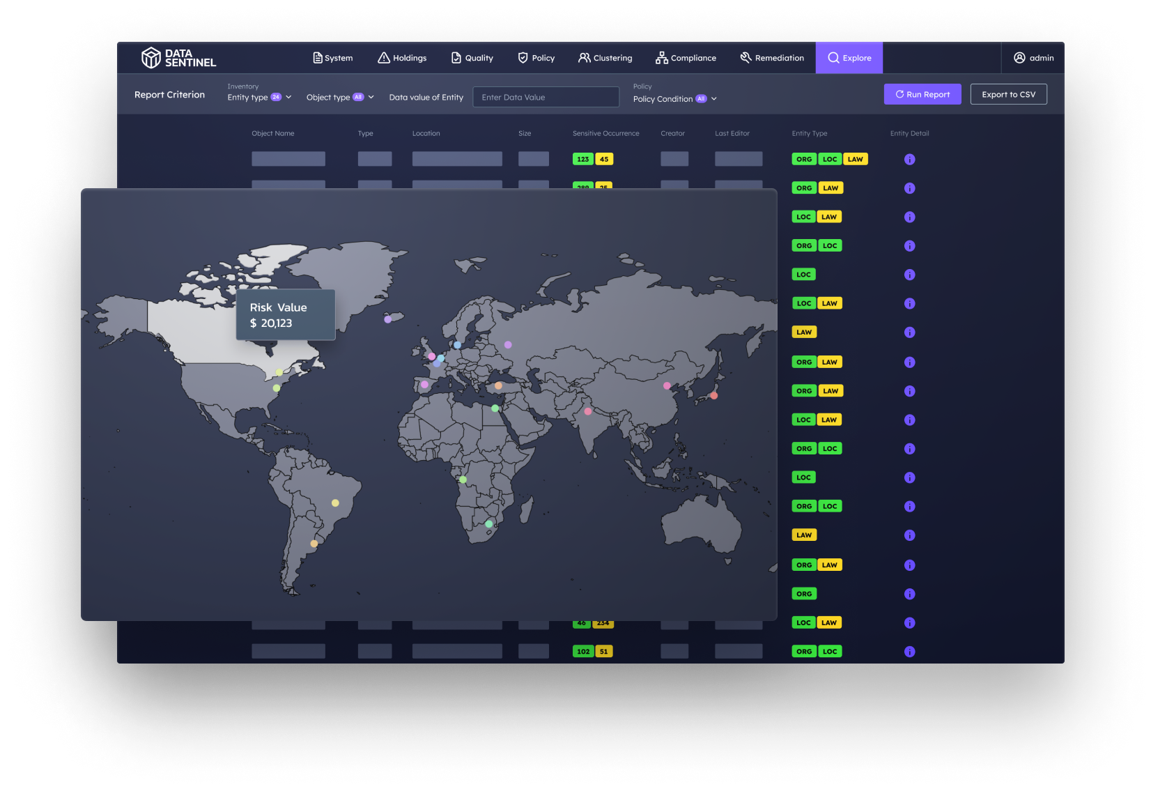The image size is (1151, 789).
Task: Click the Quality document icon
Action: pos(455,58)
